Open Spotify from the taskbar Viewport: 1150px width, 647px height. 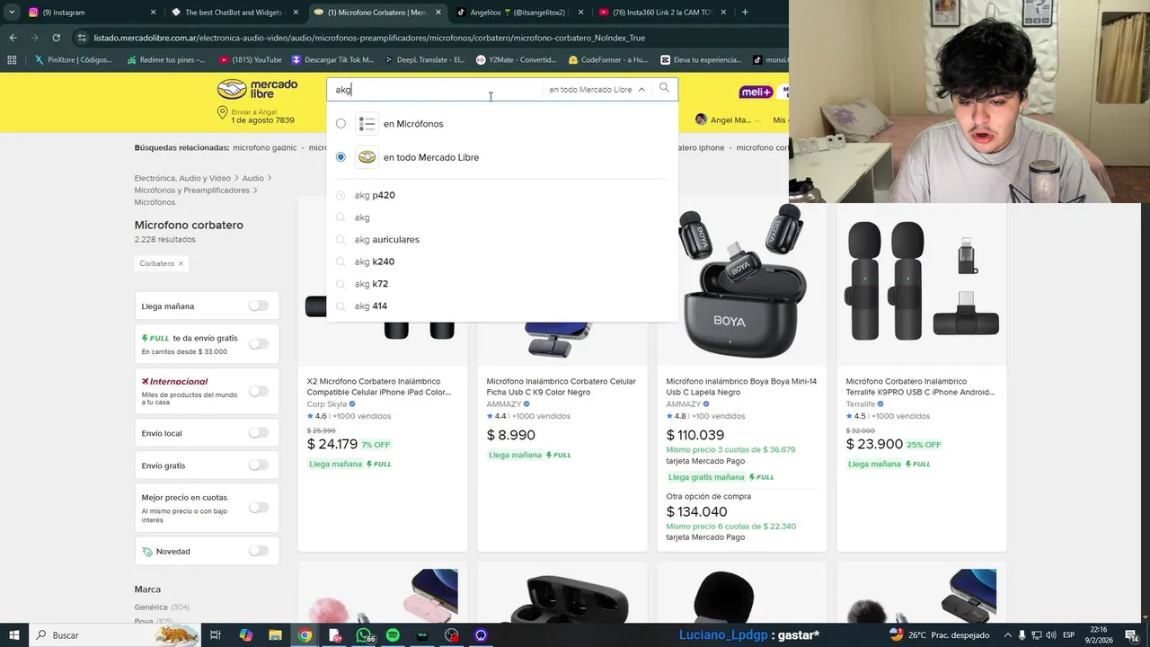click(x=393, y=635)
